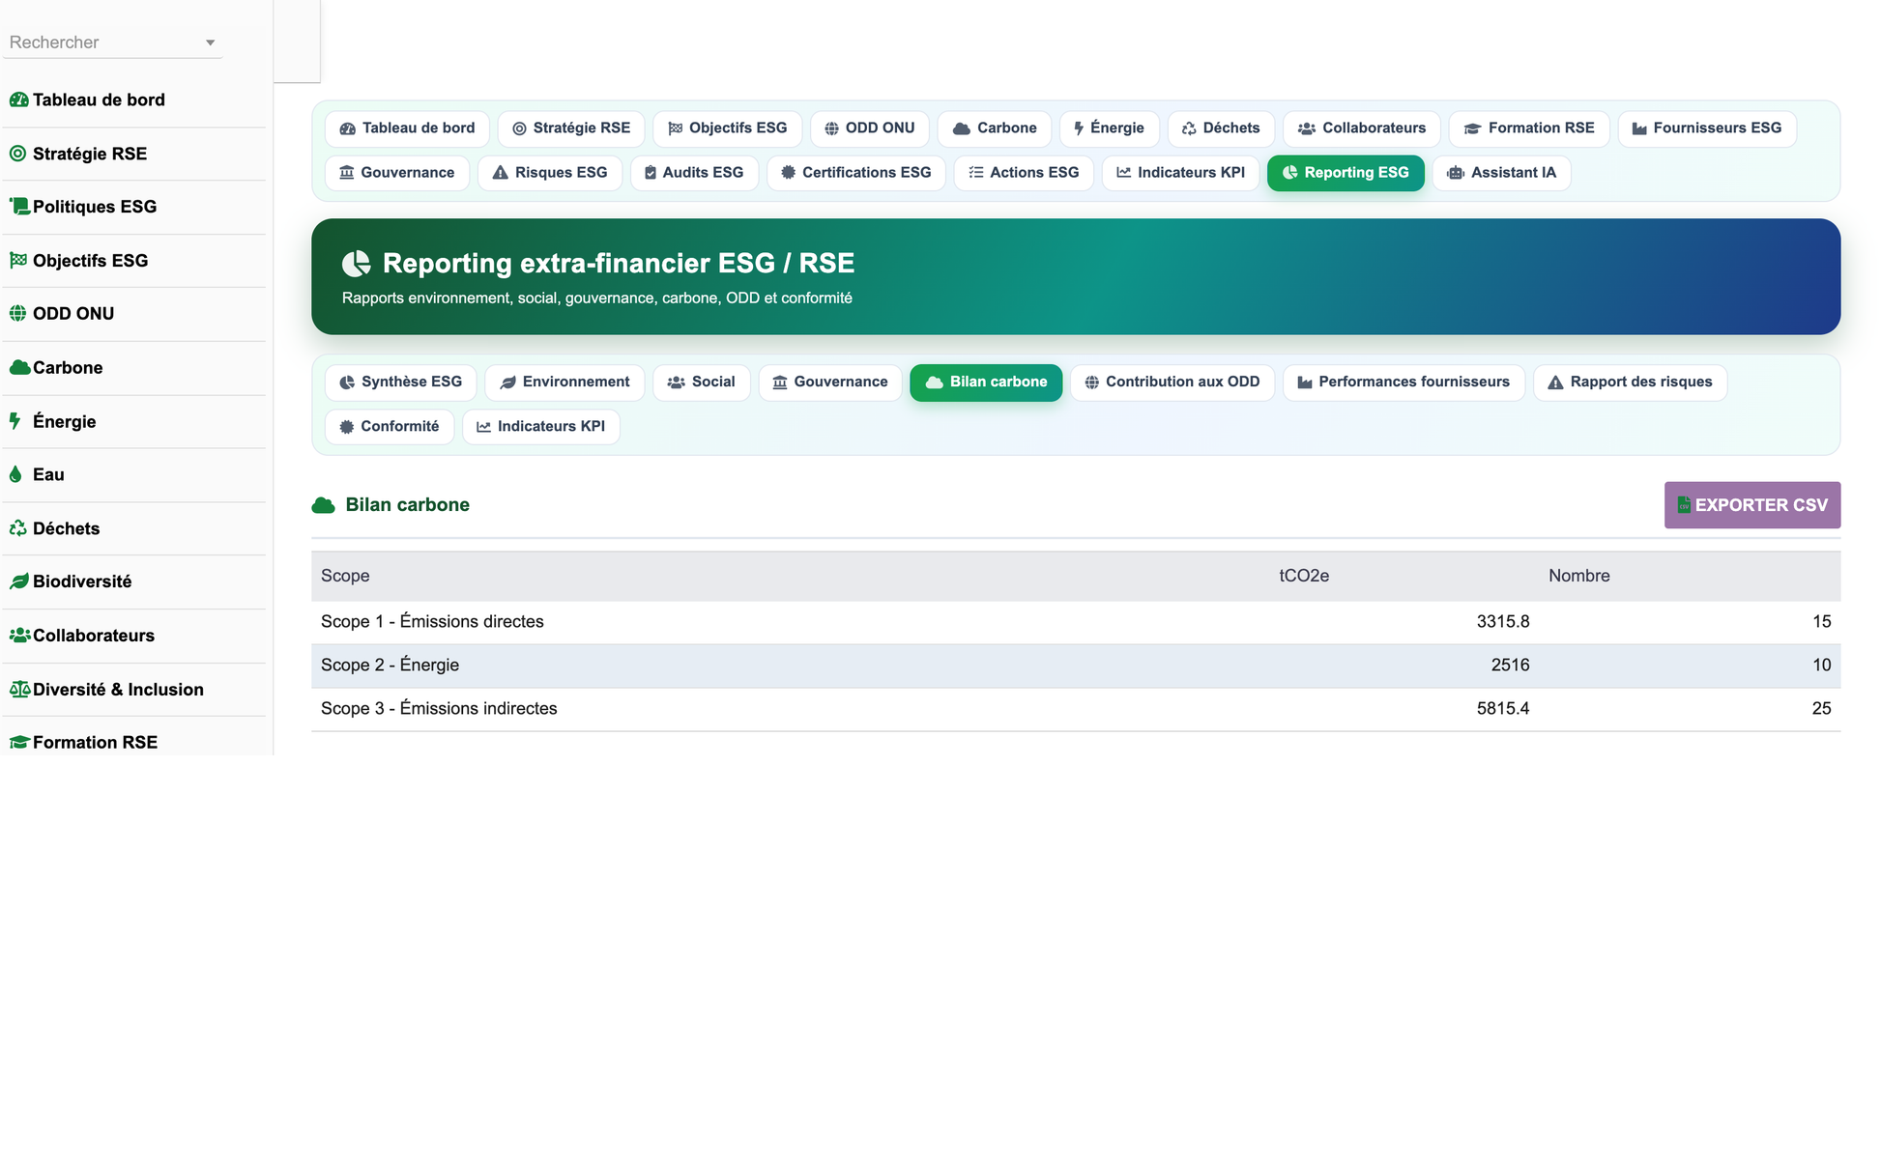Click the people icon beside sidebar Collaborateurs
Viewport: 1881px width, 1163px height.
[19, 636]
